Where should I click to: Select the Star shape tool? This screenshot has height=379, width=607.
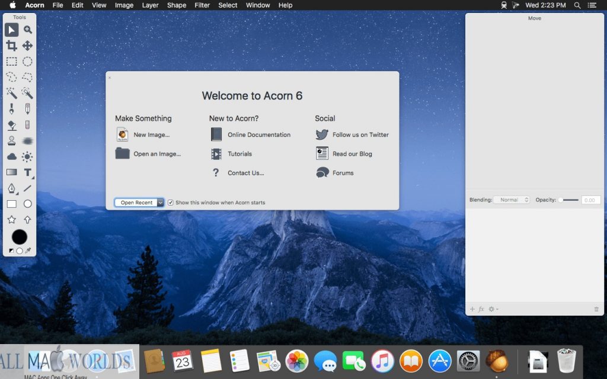pyautogui.click(x=12, y=220)
